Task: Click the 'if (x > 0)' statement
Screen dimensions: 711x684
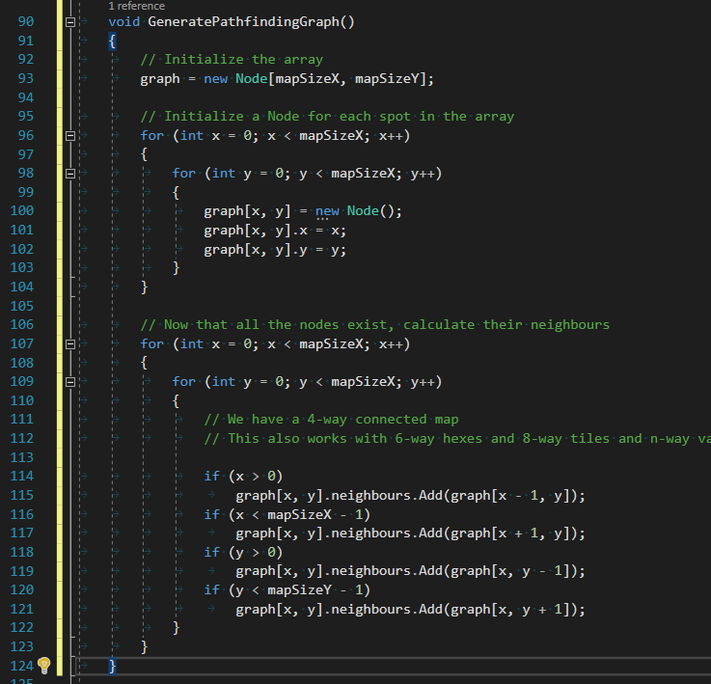Action: pos(243,477)
